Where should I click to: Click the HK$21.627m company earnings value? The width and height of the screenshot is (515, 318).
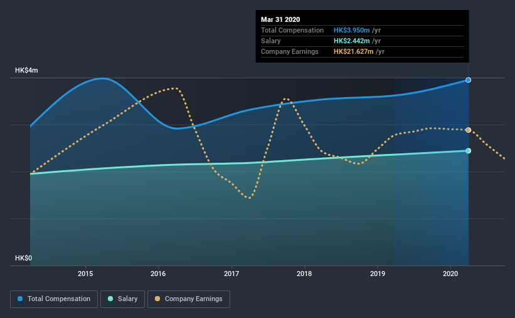pos(354,51)
